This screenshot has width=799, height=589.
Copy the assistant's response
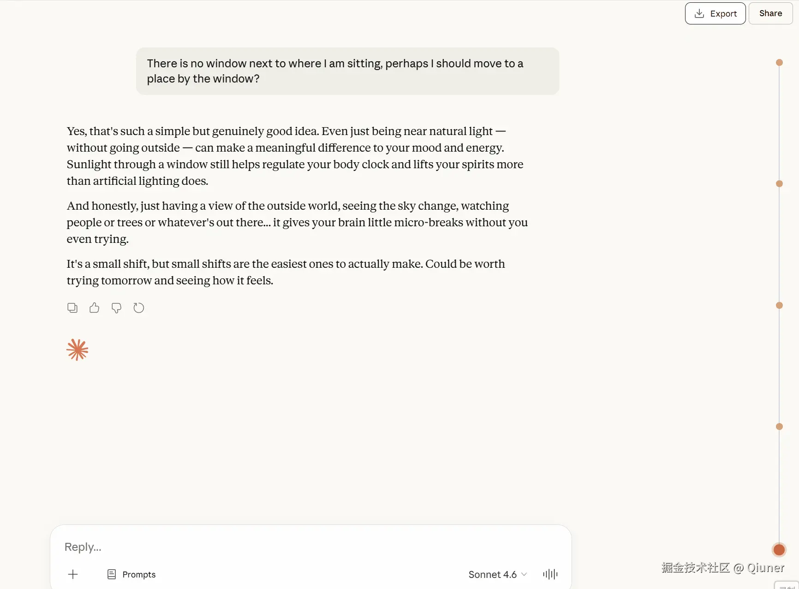click(72, 308)
